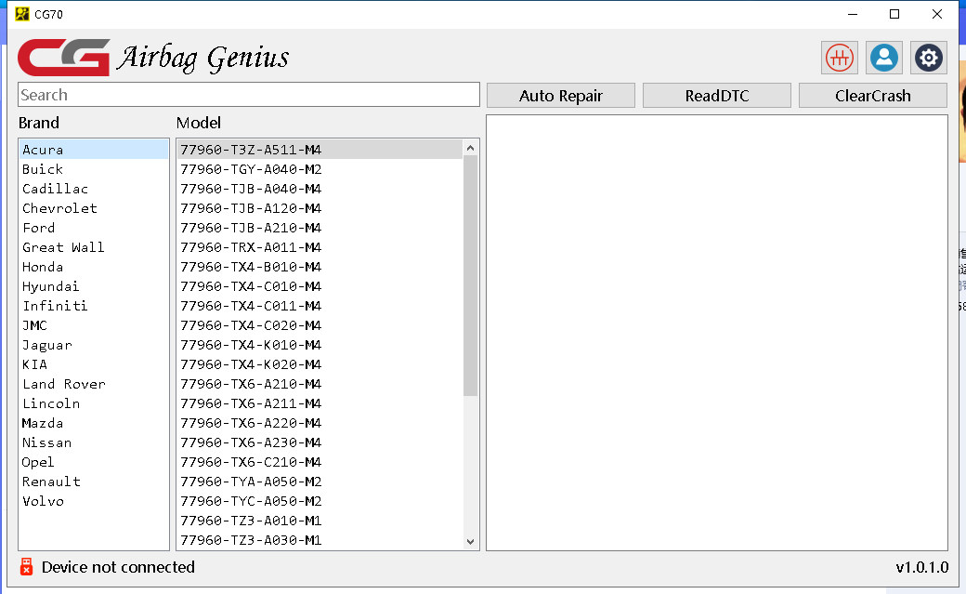Click the red USB device status icon
966x594 pixels.
tap(26, 567)
